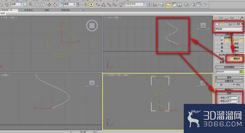Expand the 渲染 rollout

229,77
